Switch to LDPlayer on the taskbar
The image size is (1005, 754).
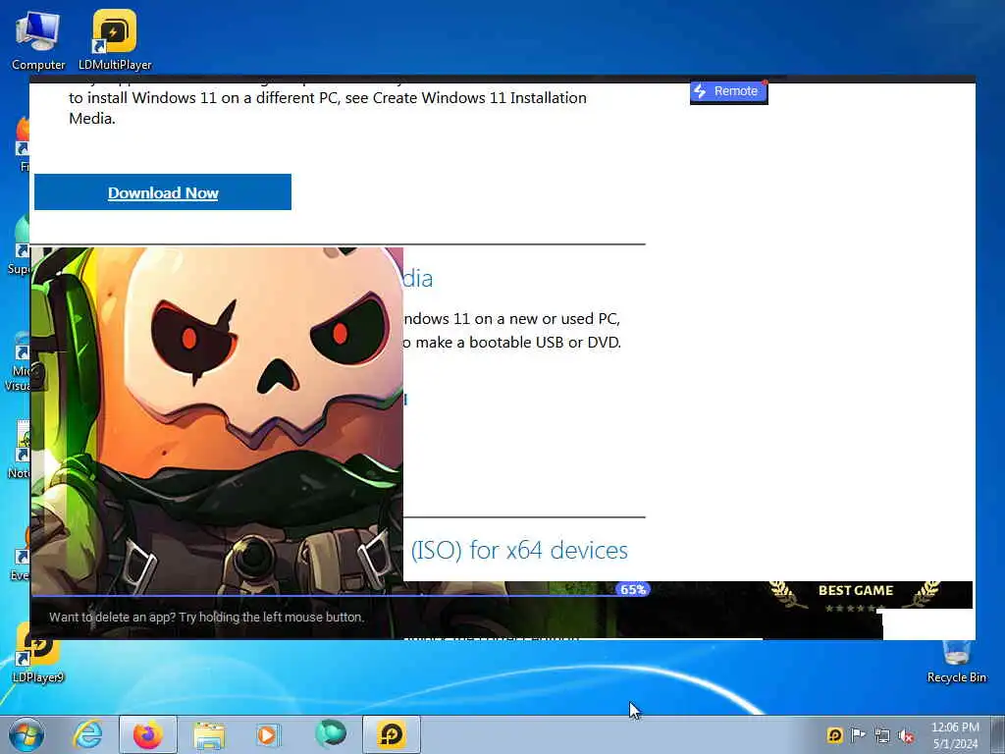[391, 734]
